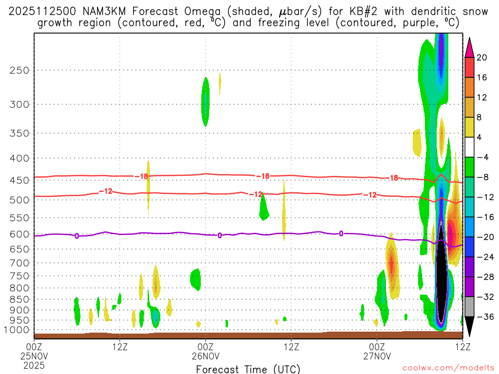Click the '-36' colorbar label
This screenshot has height=374, width=499.
(486, 317)
